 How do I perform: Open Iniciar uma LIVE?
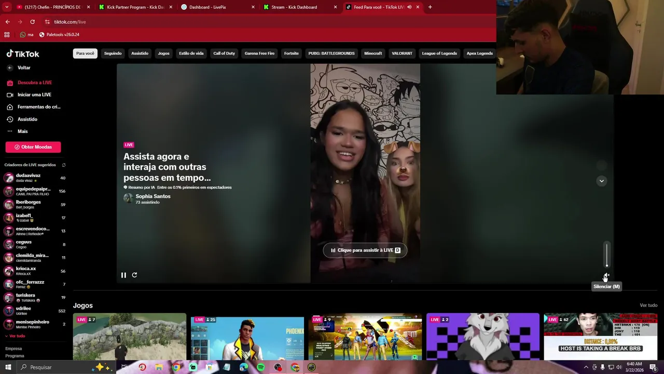pyautogui.click(x=34, y=95)
